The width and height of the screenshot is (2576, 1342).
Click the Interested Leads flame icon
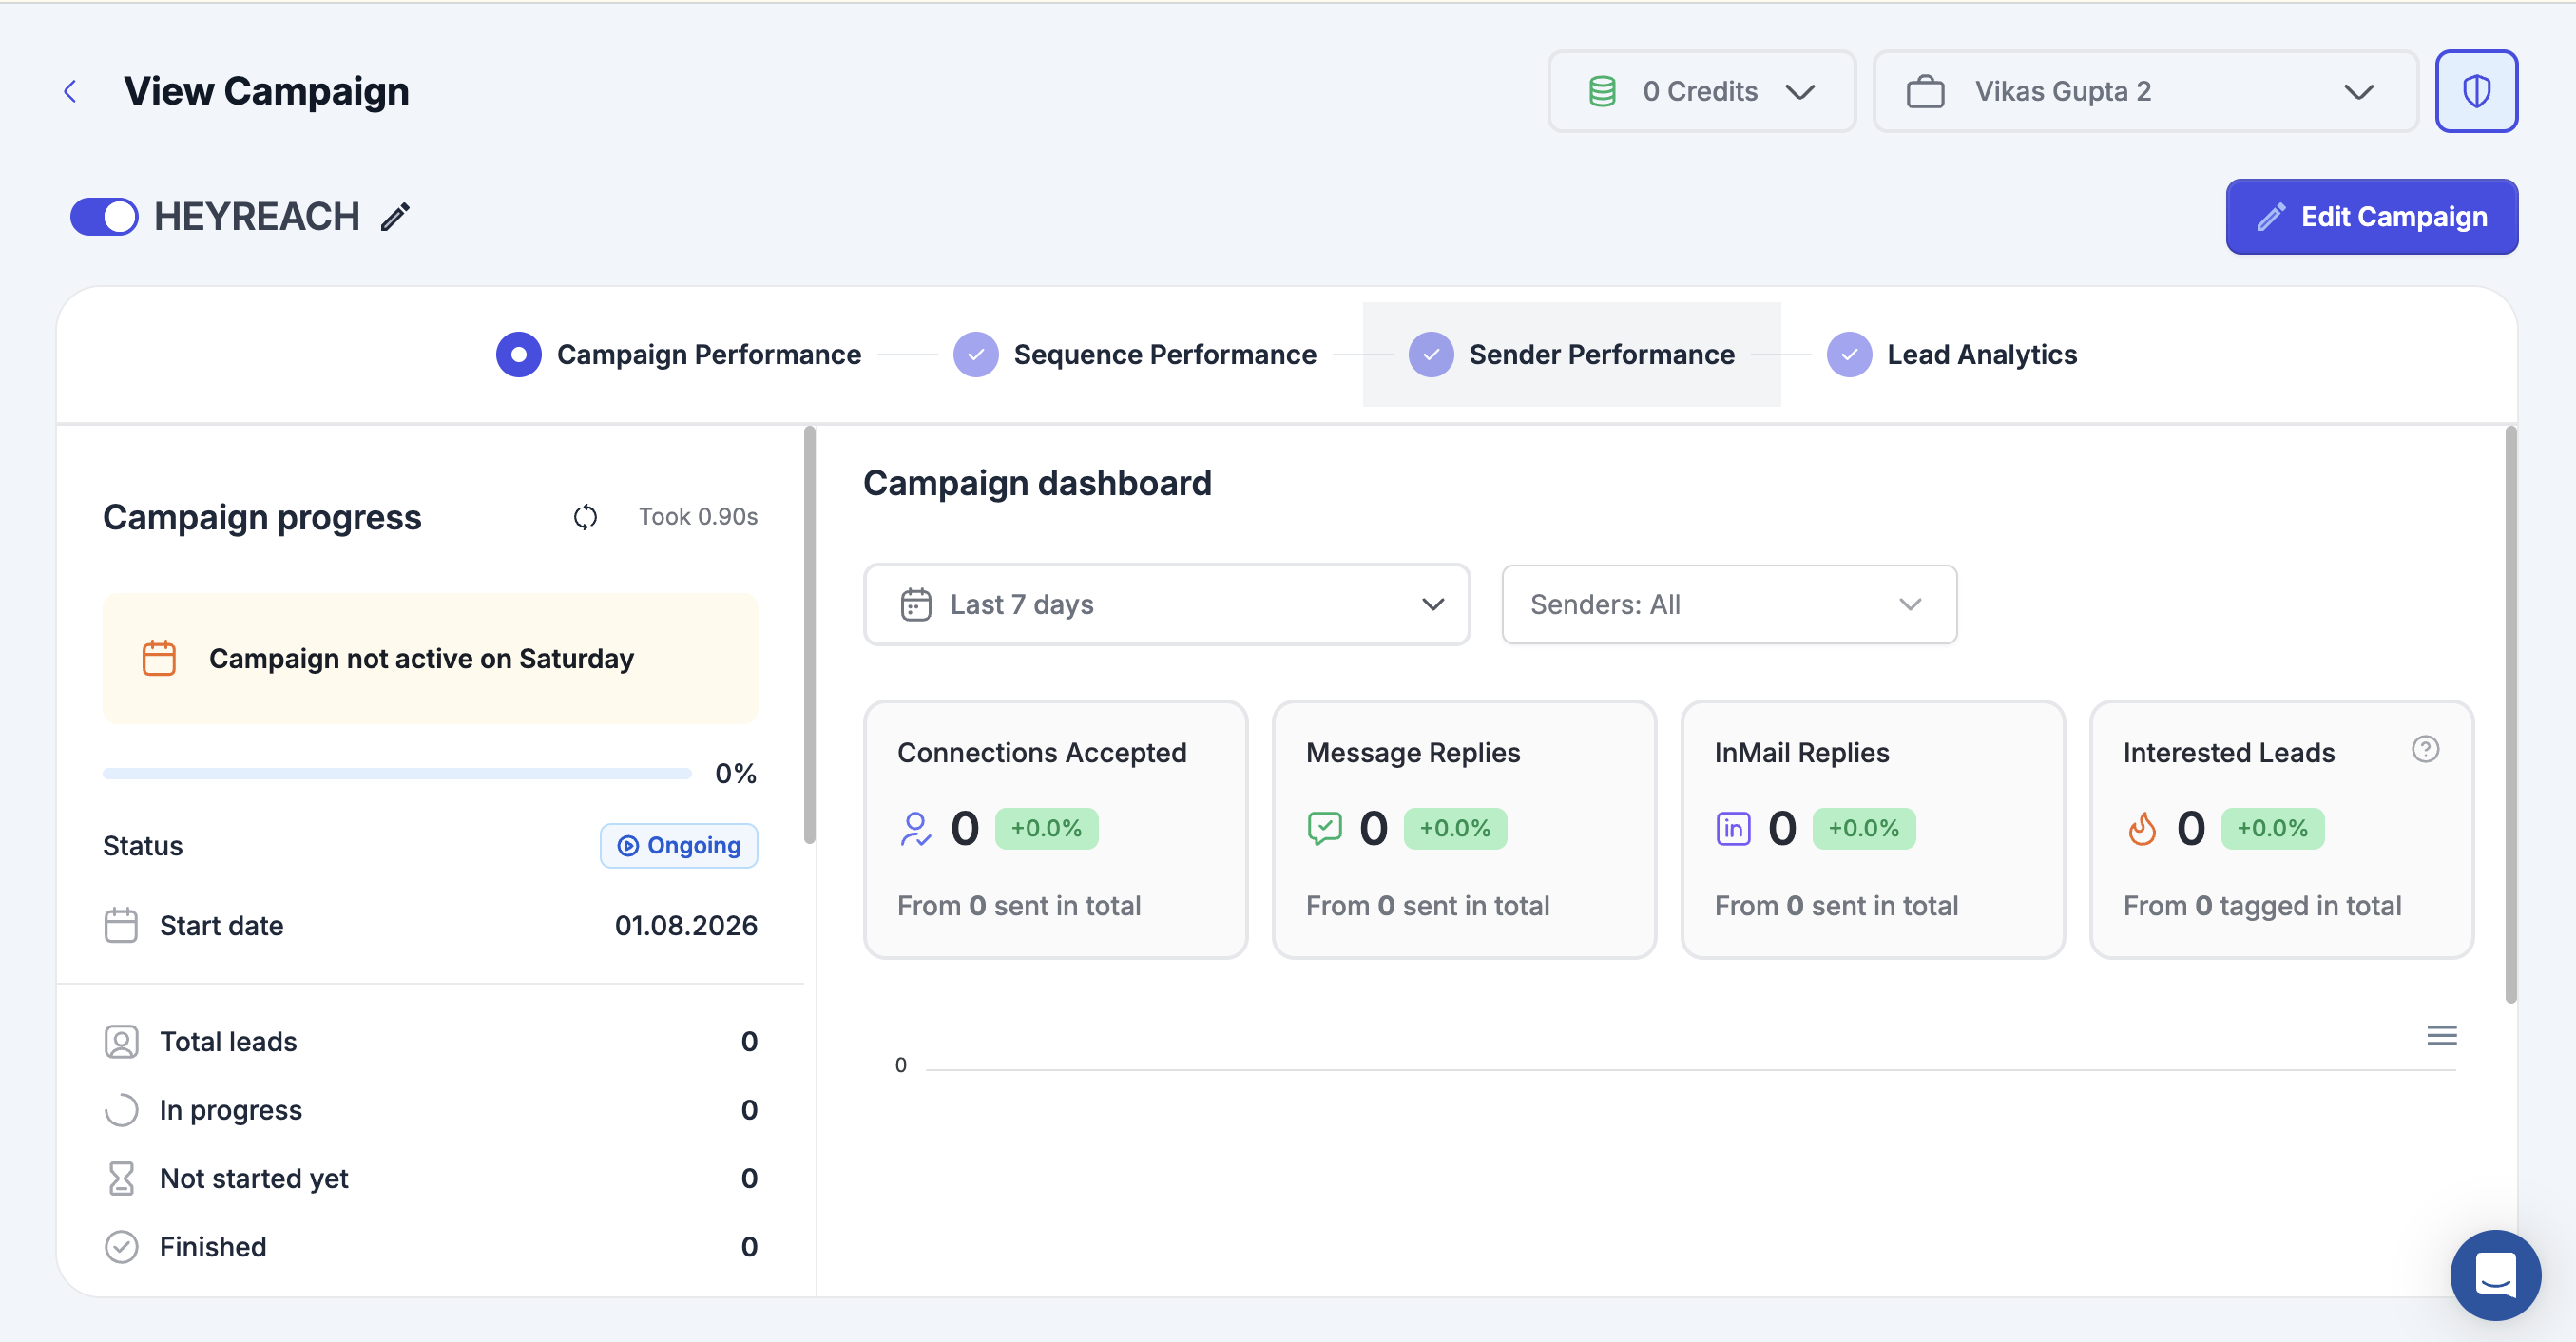[2142, 829]
